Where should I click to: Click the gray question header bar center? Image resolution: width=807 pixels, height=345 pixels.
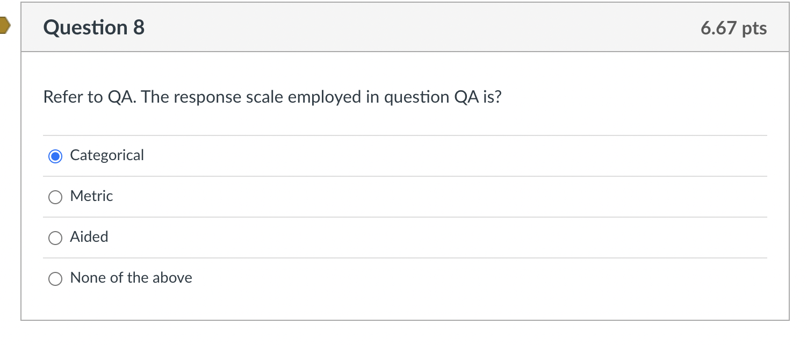405,27
